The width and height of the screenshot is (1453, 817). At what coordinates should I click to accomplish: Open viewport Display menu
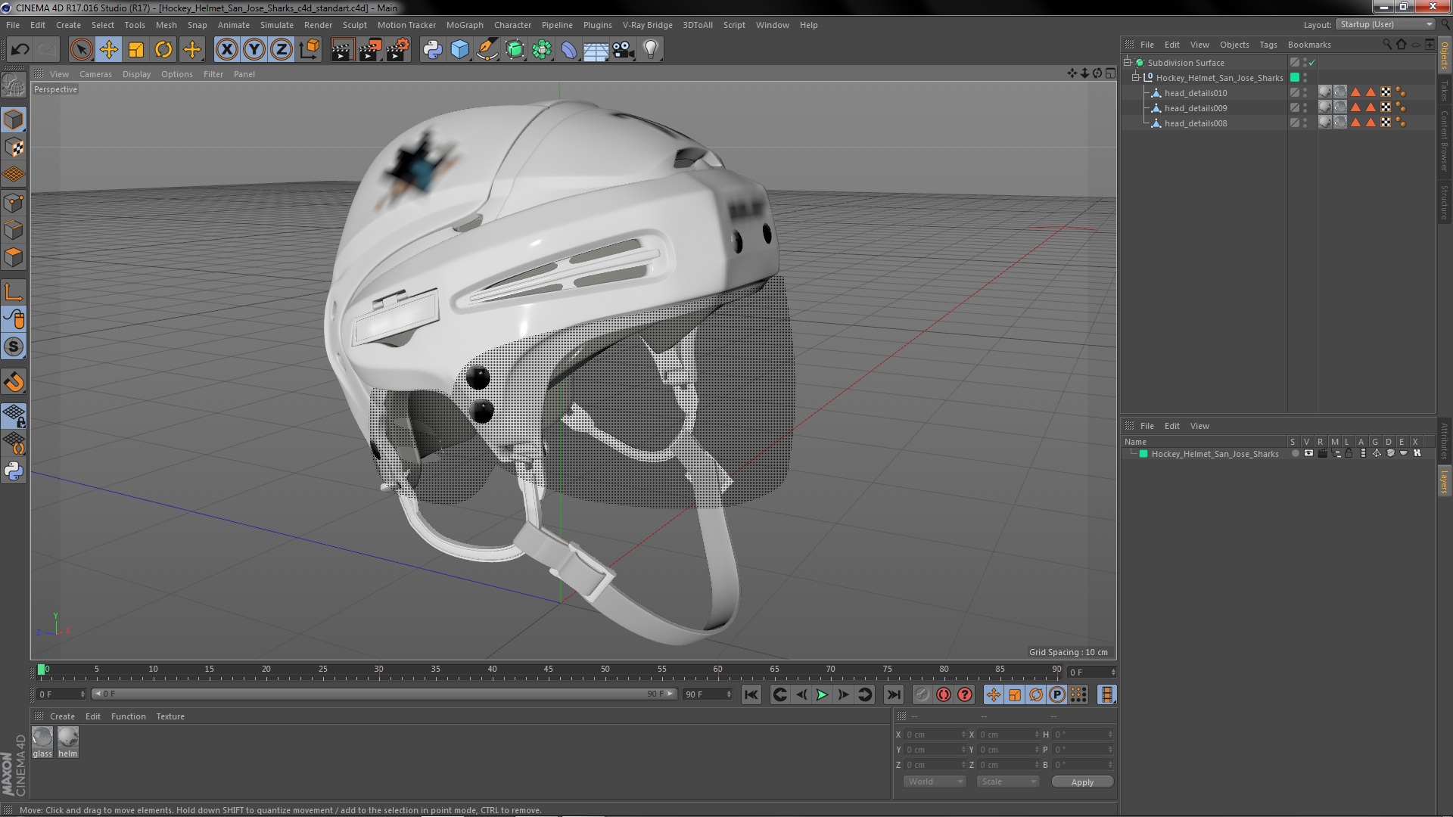[x=136, y=74]
